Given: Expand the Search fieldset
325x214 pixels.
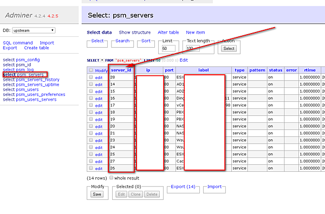Looking at the screenshot, I should pos(122,41).
